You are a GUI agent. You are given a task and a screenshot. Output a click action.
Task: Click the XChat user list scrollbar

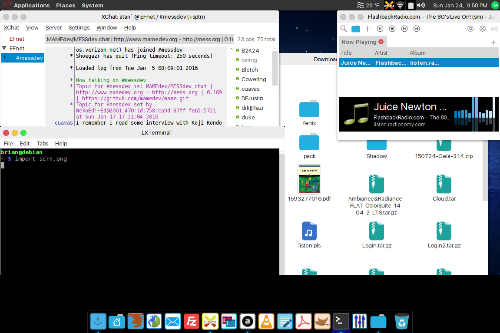pos(275,69)
